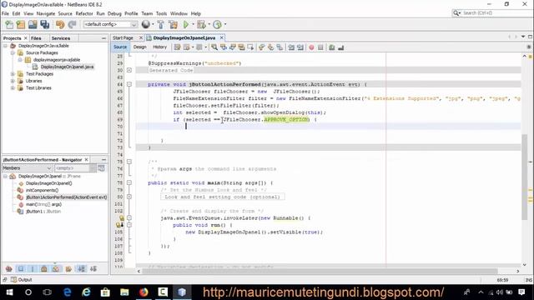Undo the last edit via toolbar
The height and width of the screenshot is (300, 534).
click(x=60, y=24)
